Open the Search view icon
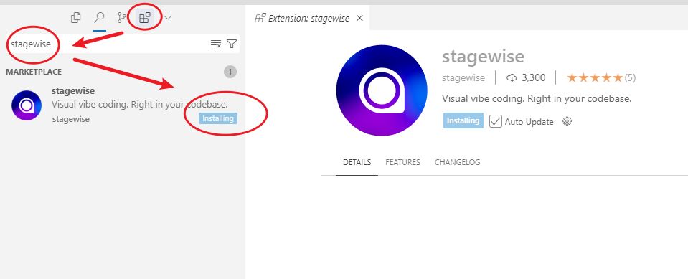This screenshot has height=279, width=688. coord(100,18)
